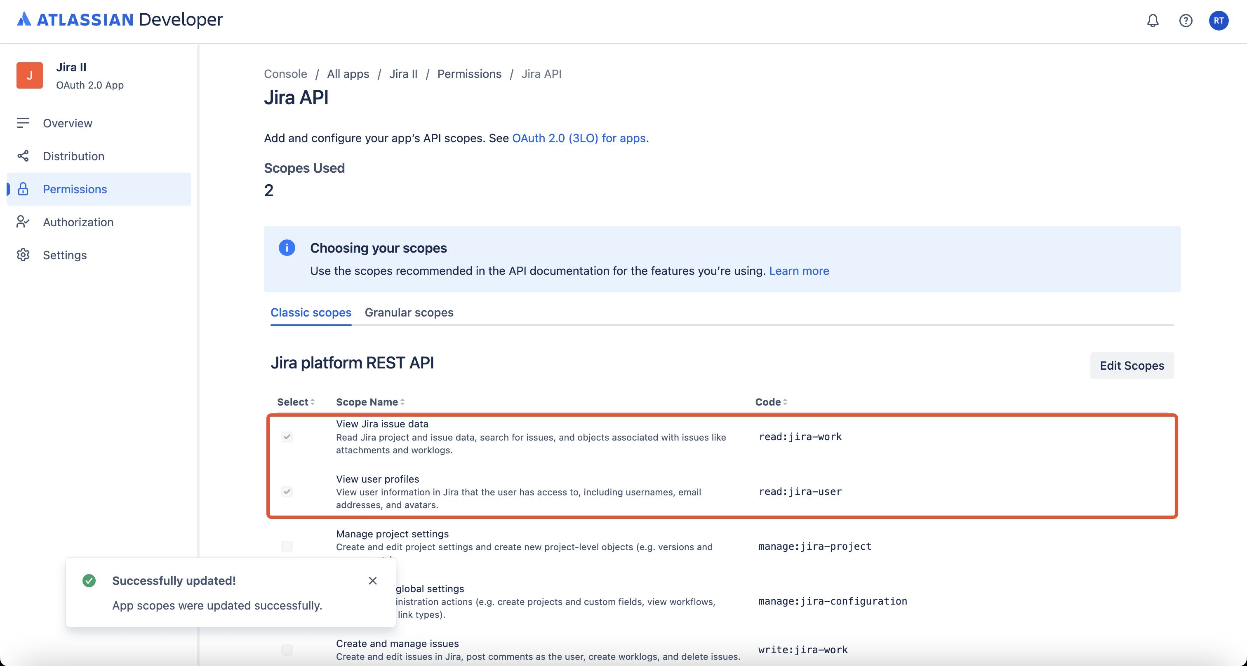1247x666 pixels.
Task: Click the Authorization person icon in sidebar
Action: pyautogui.click(x=23, y=222)
